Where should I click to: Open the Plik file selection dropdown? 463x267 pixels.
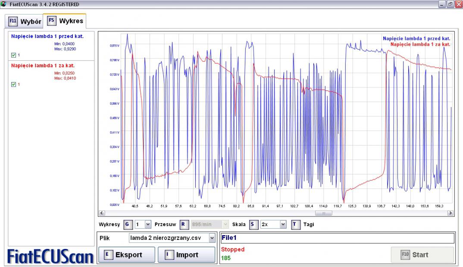pos(211,238)
